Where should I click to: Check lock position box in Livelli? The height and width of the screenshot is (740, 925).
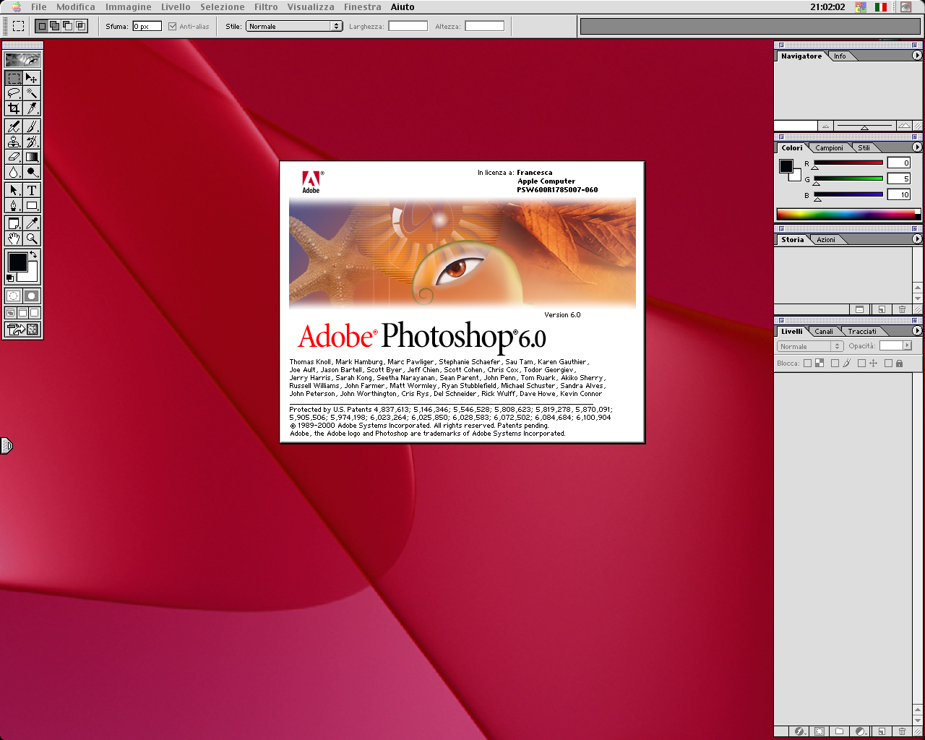861,363
